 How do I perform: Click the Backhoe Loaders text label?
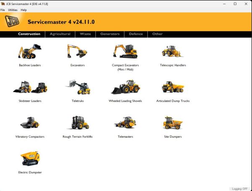click(30, 65)
